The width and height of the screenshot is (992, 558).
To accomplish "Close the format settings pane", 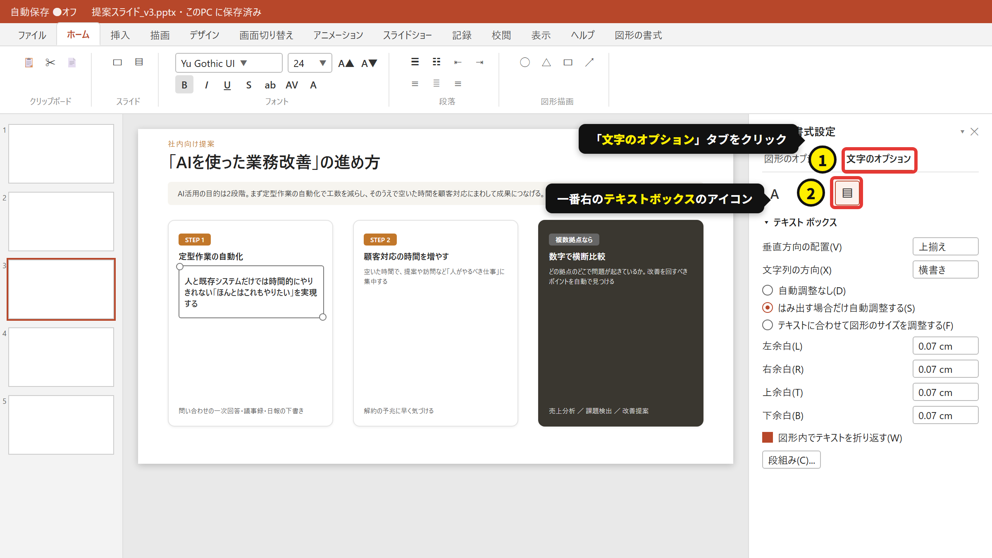I will (x=974, y=132).
